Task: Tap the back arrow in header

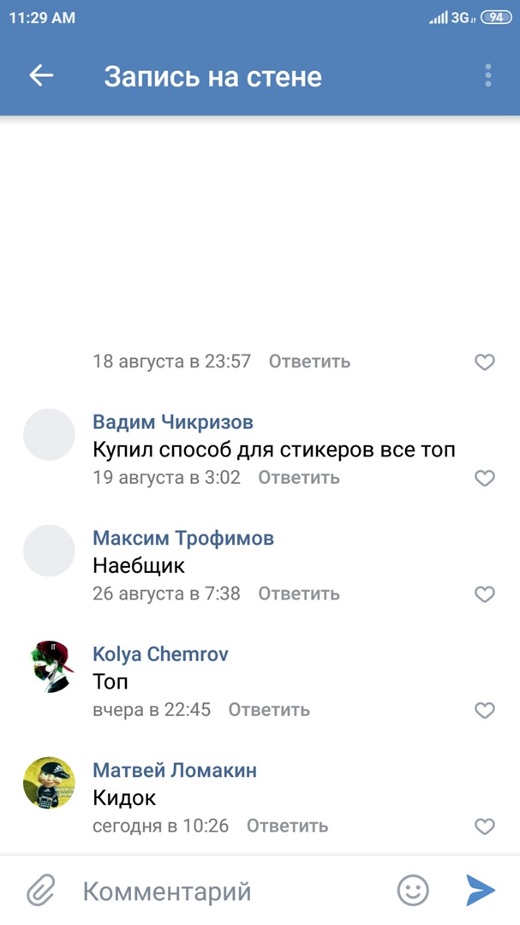Action: coord(41,75)
